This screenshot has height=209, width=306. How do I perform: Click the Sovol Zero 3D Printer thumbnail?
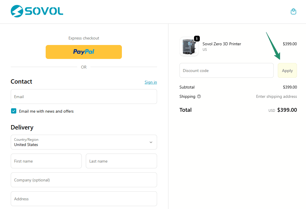pyautogui.click(x=189, y=46)
